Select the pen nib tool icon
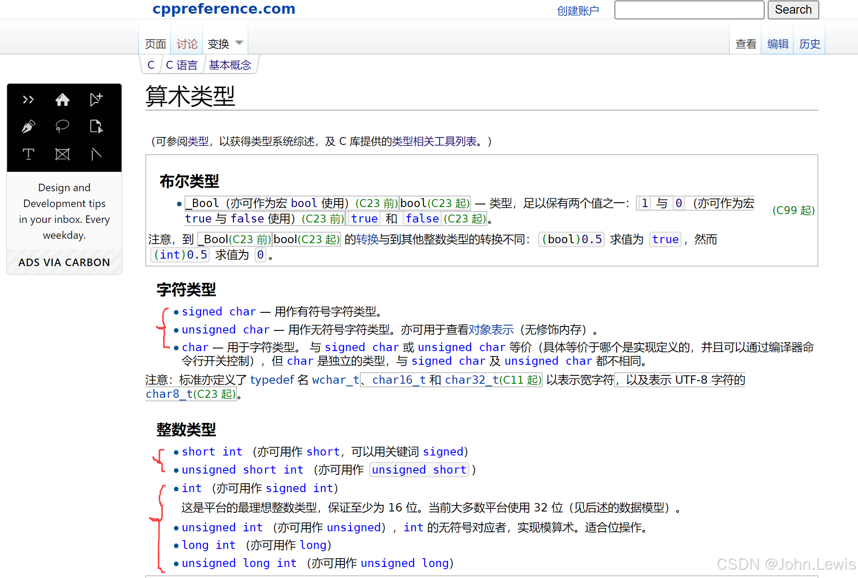858x578 pixels. pyautogui.click(x=29, y=127)
